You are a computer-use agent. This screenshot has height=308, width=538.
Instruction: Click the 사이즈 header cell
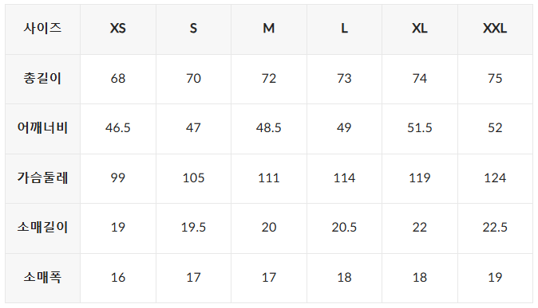pyautogui.click(x=42, y=29)
